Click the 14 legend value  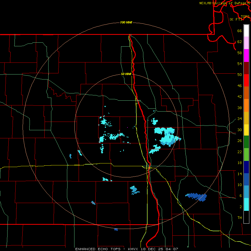[x=240, y=174]
